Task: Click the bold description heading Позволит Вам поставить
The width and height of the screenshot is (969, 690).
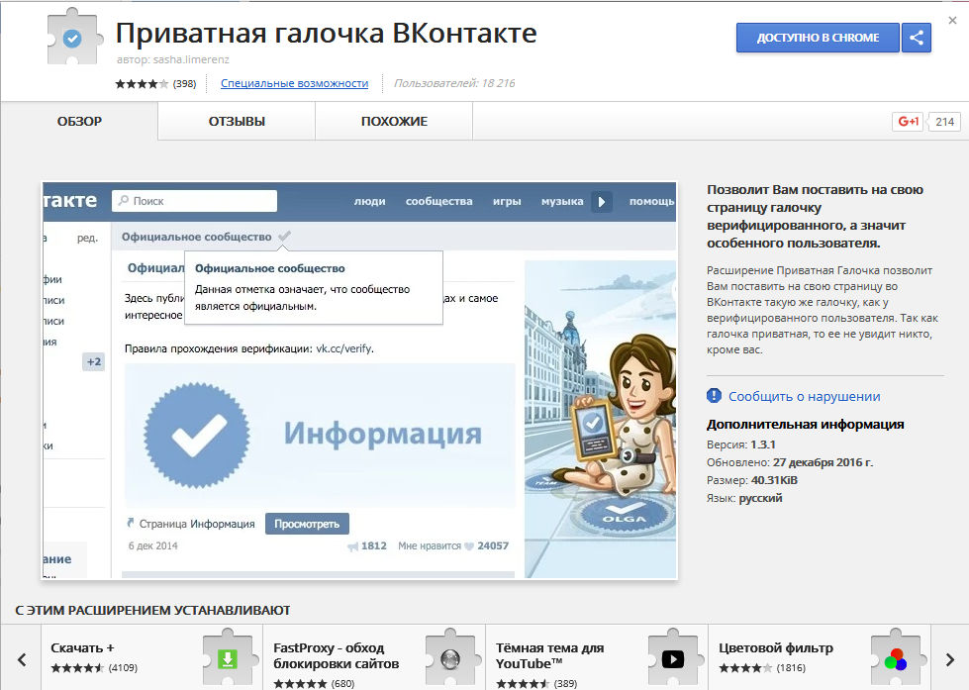Action: pyautogui.click(x=815, y=217)
